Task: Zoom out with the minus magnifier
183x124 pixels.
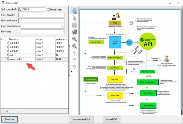Action: (74, 39)
